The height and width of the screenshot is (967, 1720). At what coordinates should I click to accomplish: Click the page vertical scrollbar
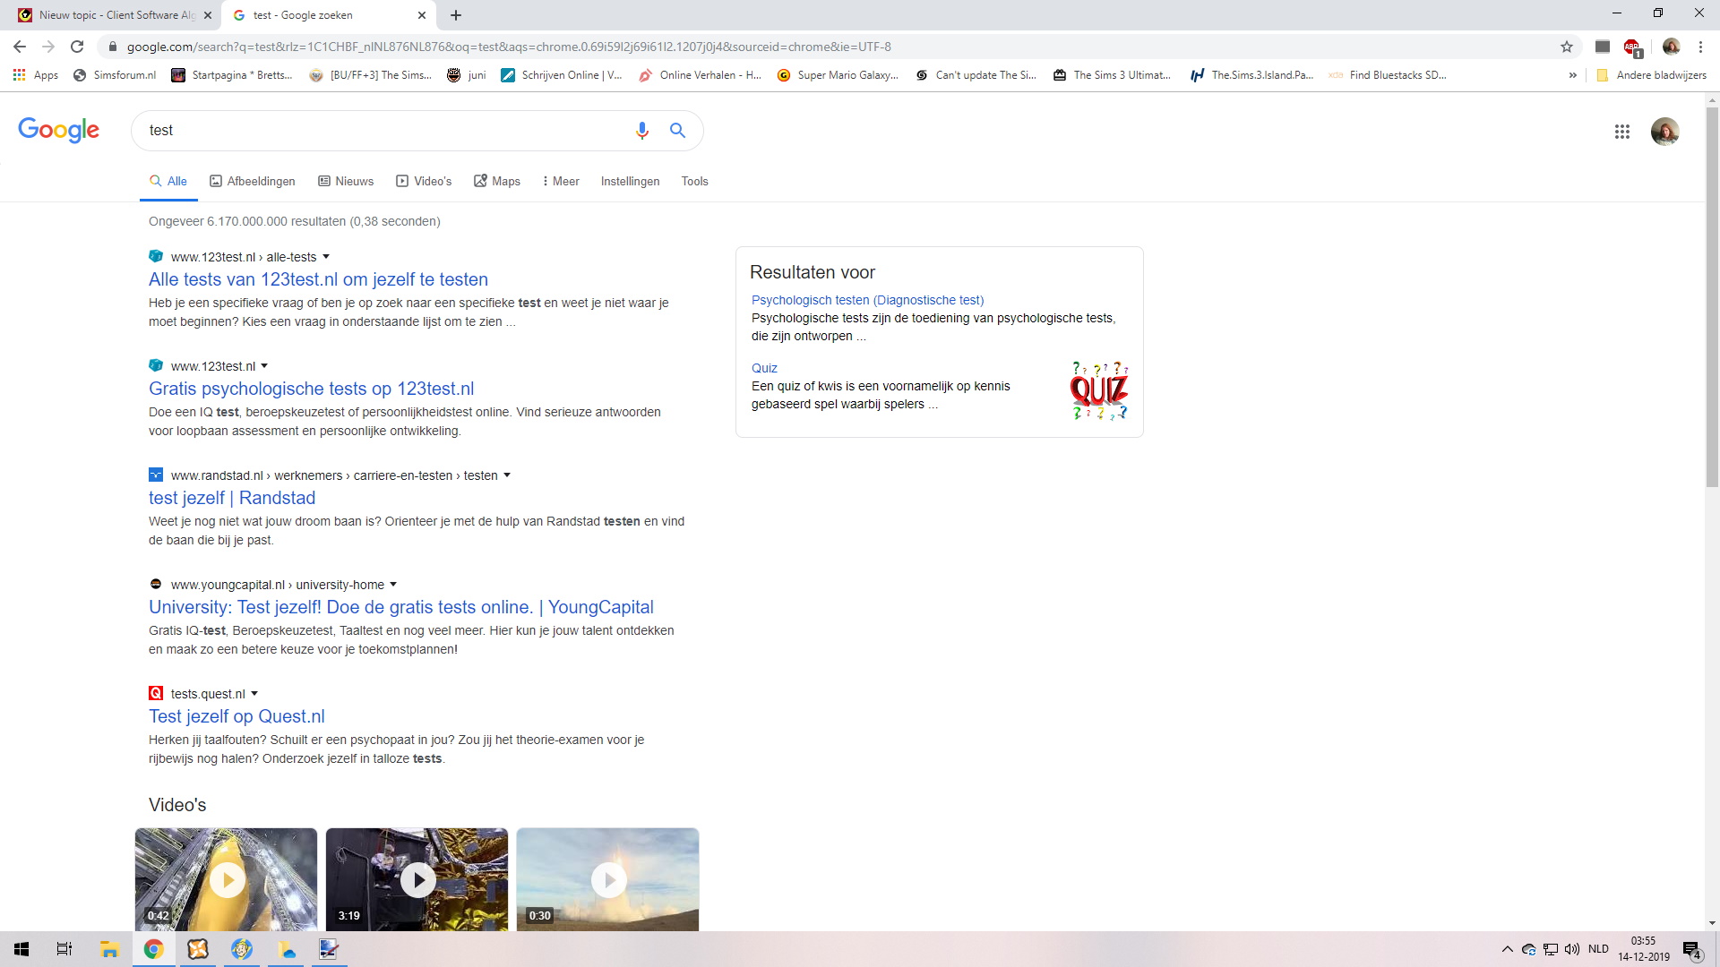1712,295
